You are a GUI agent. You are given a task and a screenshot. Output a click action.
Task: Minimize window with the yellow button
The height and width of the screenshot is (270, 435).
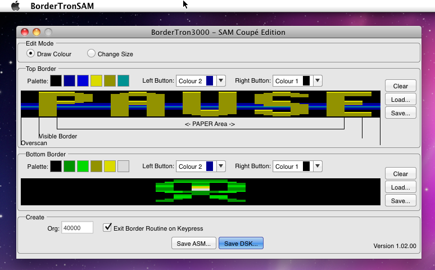point(37,32)
